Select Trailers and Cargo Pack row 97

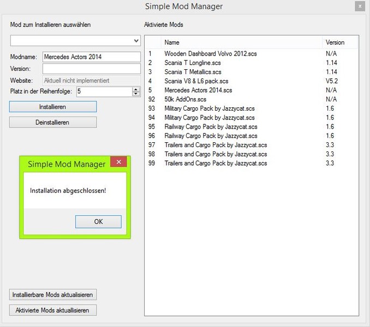[x=252, y=145]
